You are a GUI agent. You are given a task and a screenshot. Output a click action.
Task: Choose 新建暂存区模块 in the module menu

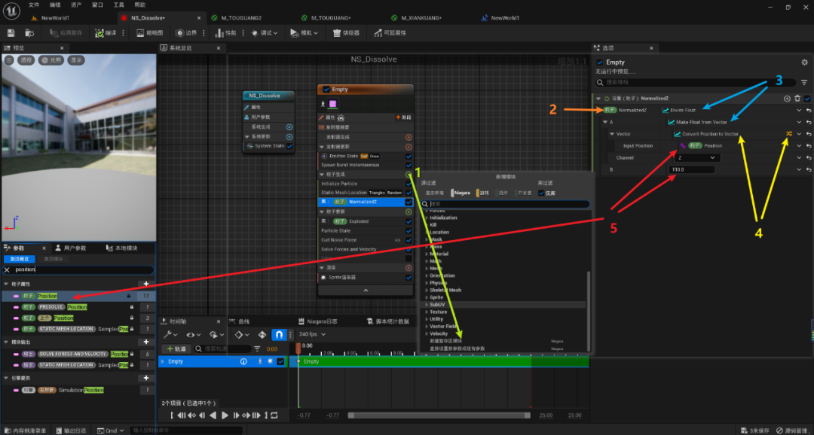445,341
